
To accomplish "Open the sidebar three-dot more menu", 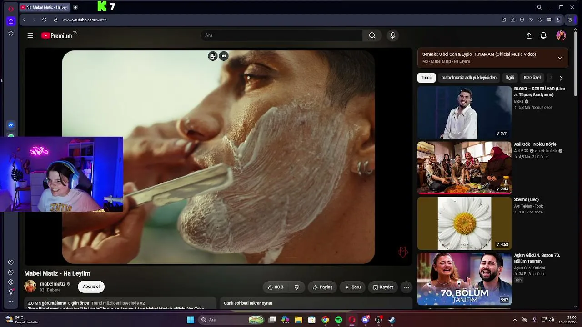I will tap(11, 302).
